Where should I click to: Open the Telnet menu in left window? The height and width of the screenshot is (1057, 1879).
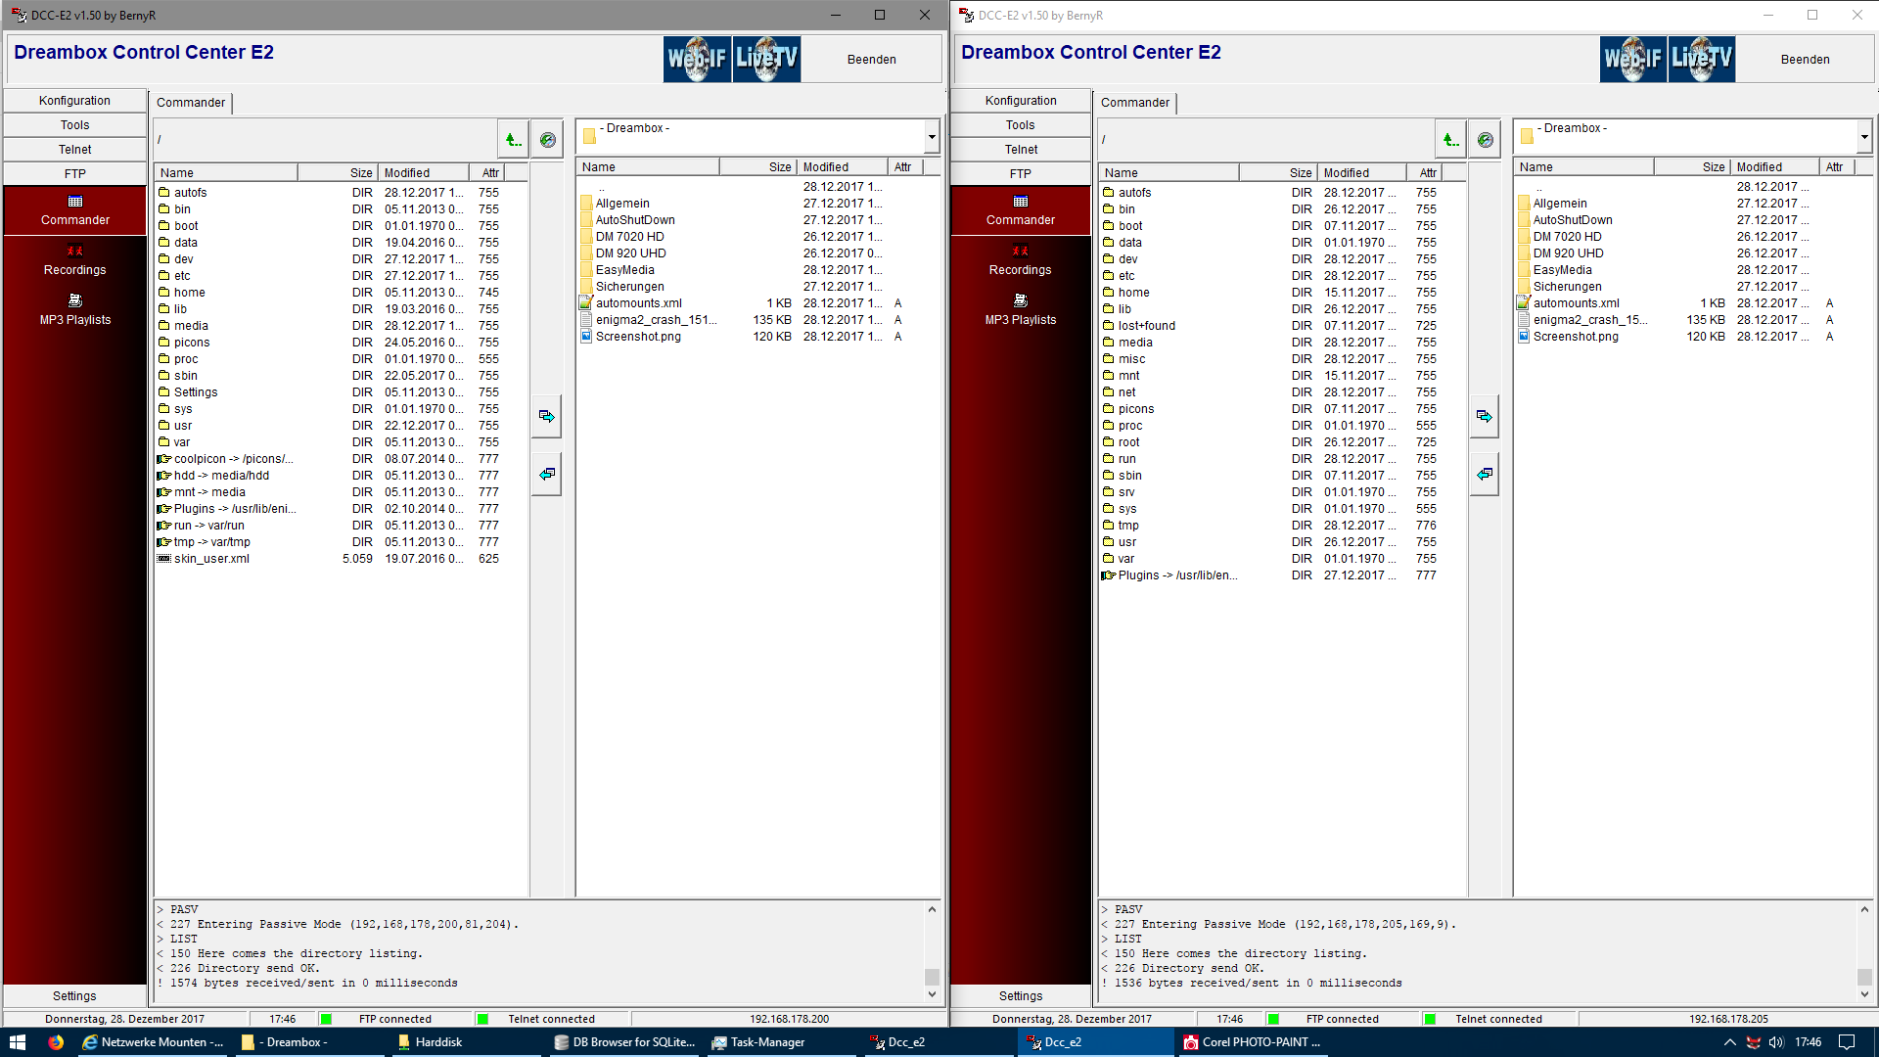[74, 150]
